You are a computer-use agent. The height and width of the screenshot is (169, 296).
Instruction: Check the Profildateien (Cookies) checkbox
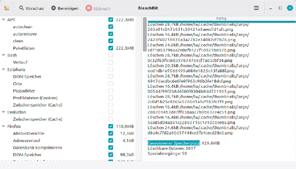(111, 98)
